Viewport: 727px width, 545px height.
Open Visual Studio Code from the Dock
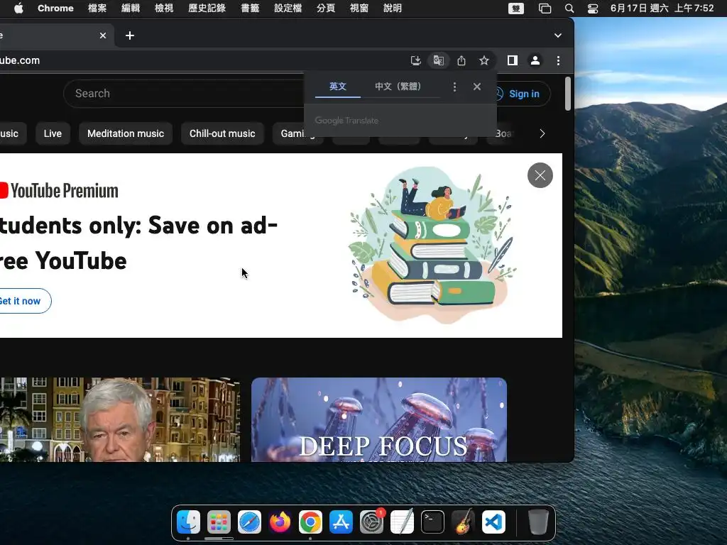click(x=494, y=522)
